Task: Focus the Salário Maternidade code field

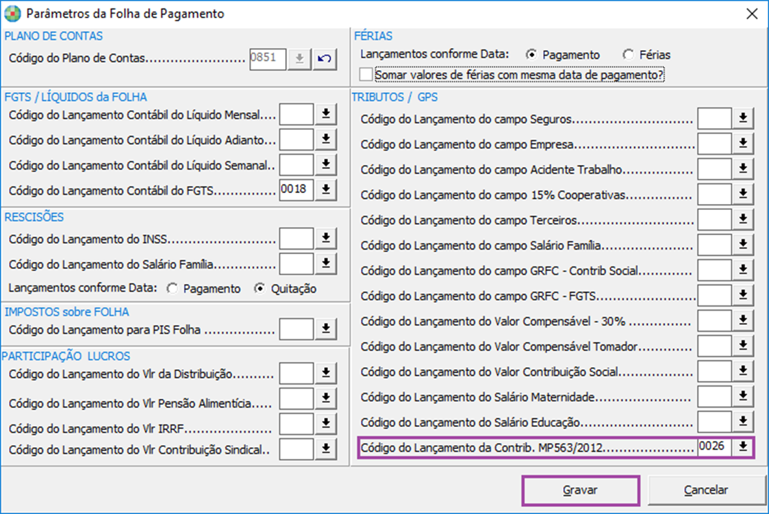Action: coord(714,396)
